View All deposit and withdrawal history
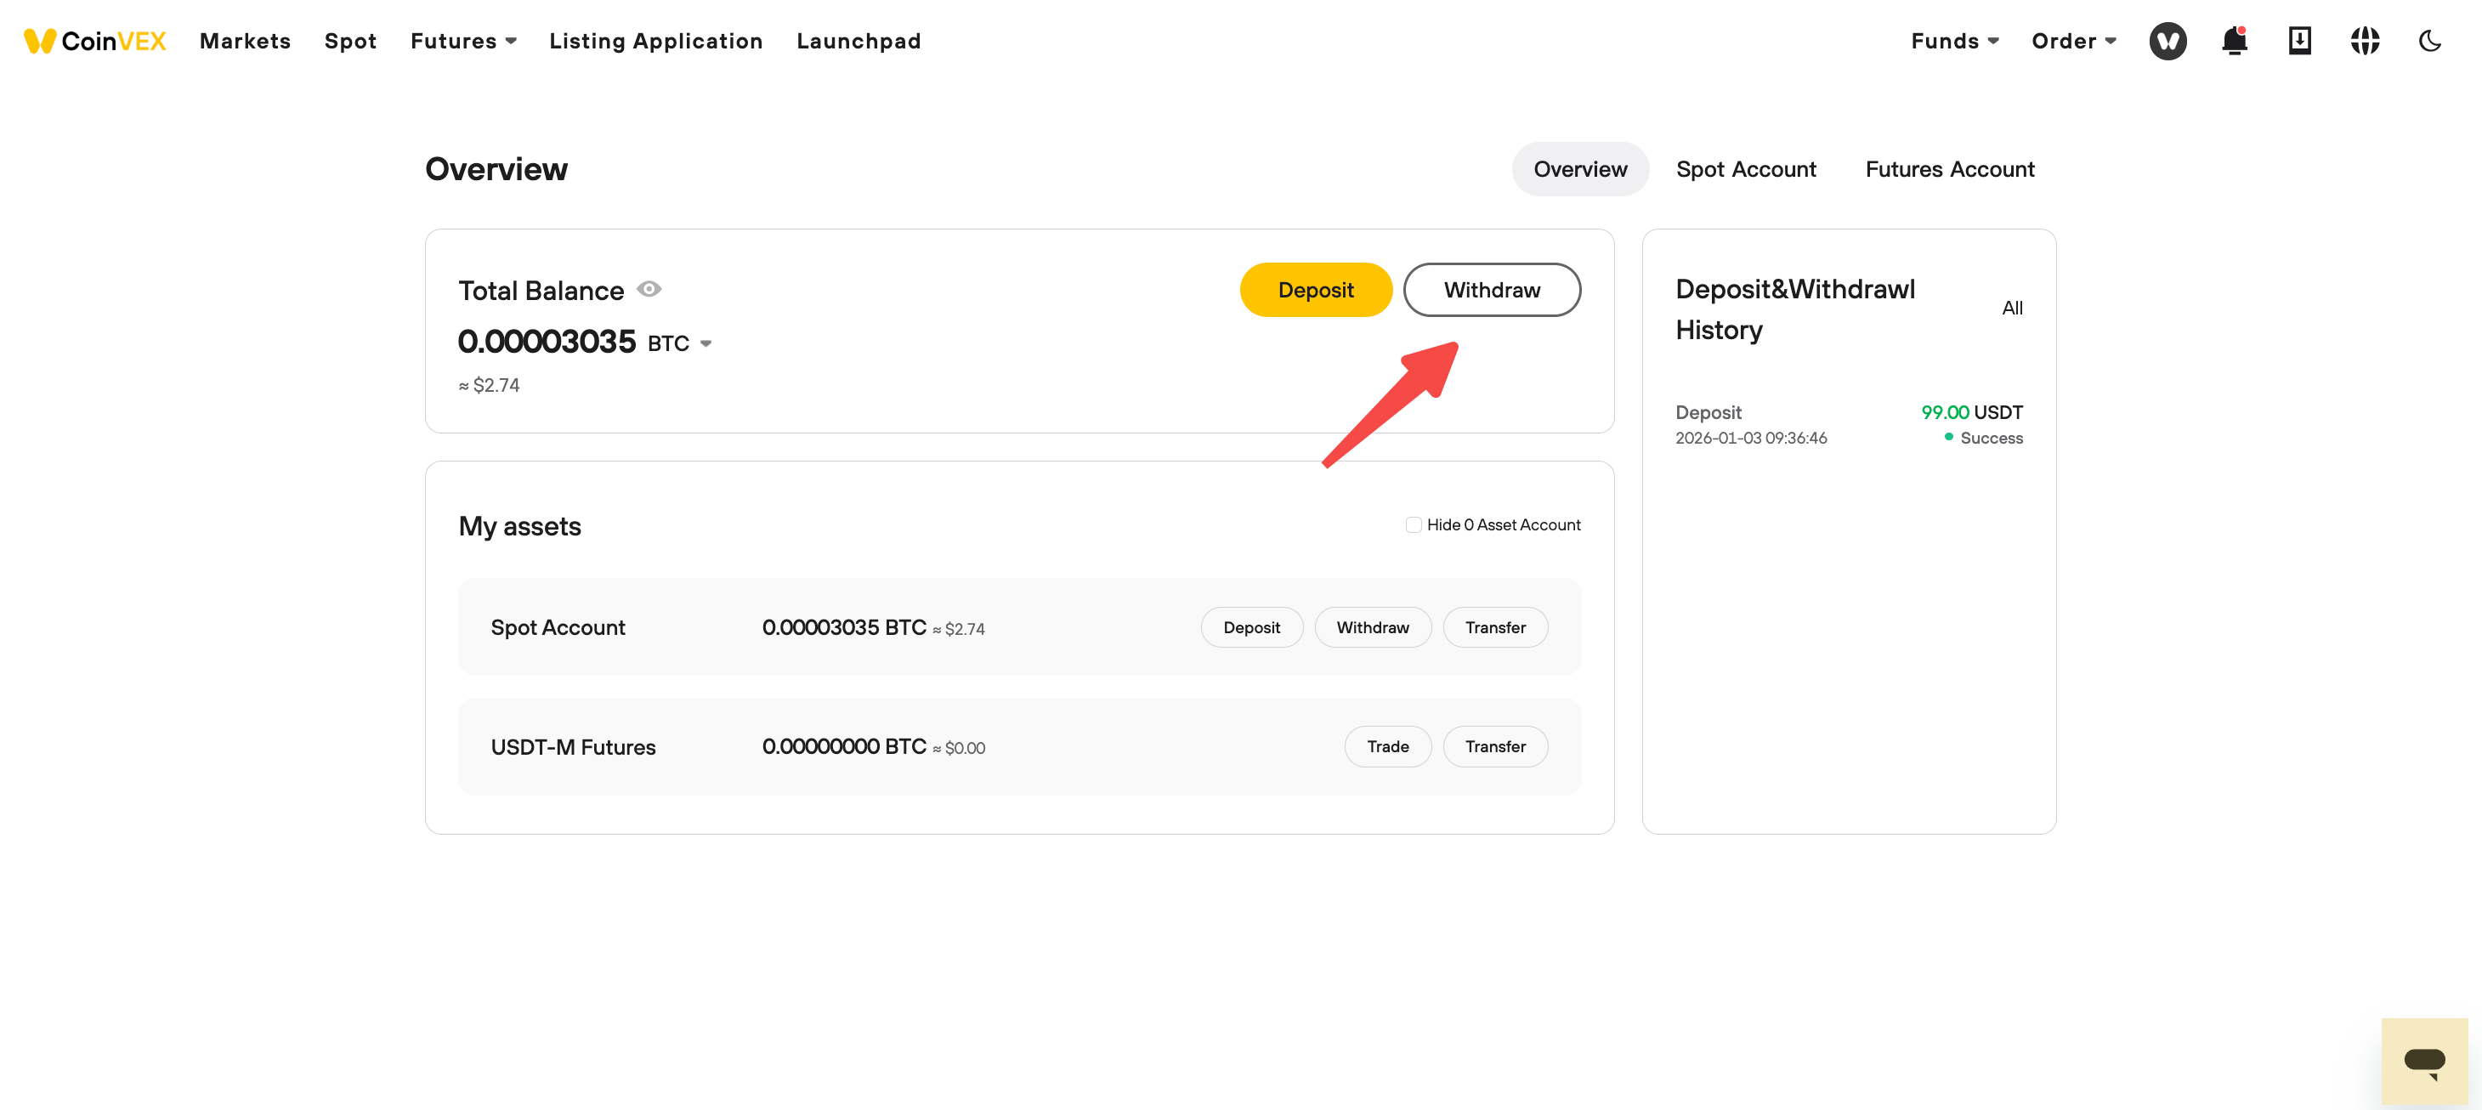 (x=2012, y=308)
